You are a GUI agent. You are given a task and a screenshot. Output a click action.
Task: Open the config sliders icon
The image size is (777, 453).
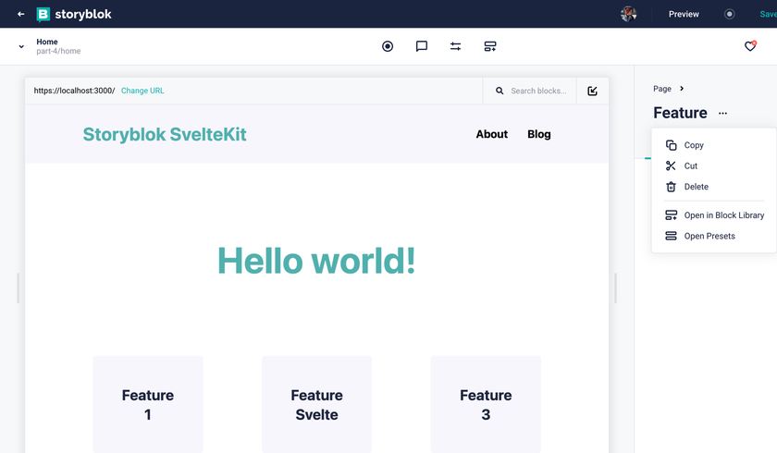pos(455,46)
